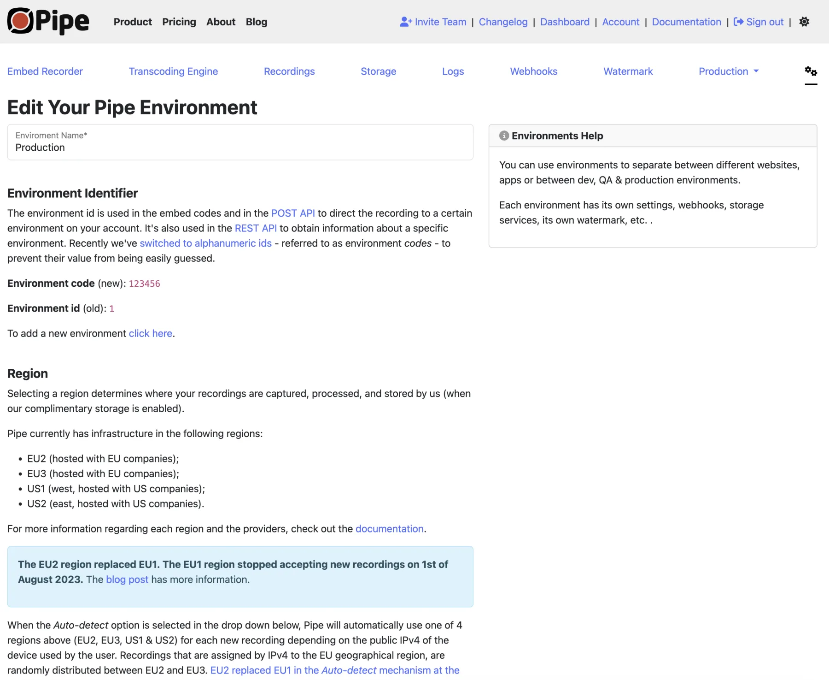
Task: Follow the POST API link
Action: 293,213
